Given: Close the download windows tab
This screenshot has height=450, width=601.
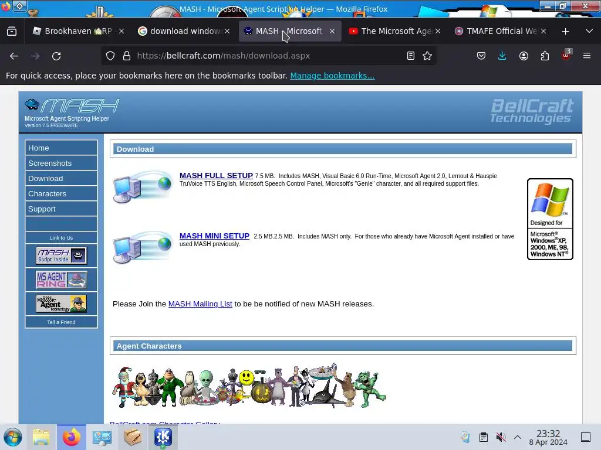Looking at the screenshot, I should click(x=227, y=32).
